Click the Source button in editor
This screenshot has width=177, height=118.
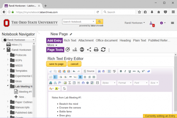point(89,71)
